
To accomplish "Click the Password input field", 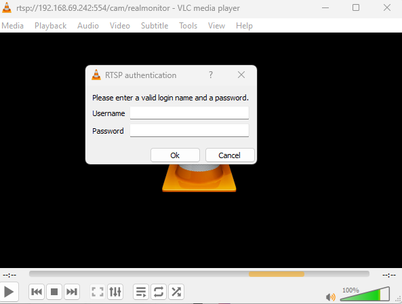I will (189, 130).
